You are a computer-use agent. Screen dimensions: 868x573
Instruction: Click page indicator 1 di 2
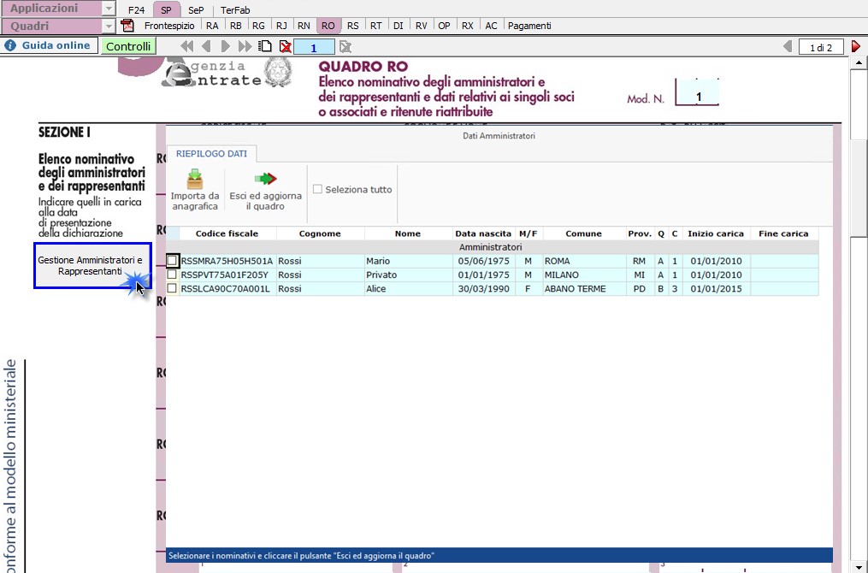(x=821, y=47)
